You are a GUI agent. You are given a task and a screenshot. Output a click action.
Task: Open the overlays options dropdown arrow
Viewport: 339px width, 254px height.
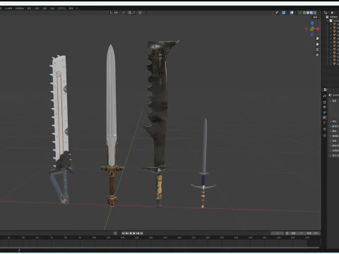295,13
